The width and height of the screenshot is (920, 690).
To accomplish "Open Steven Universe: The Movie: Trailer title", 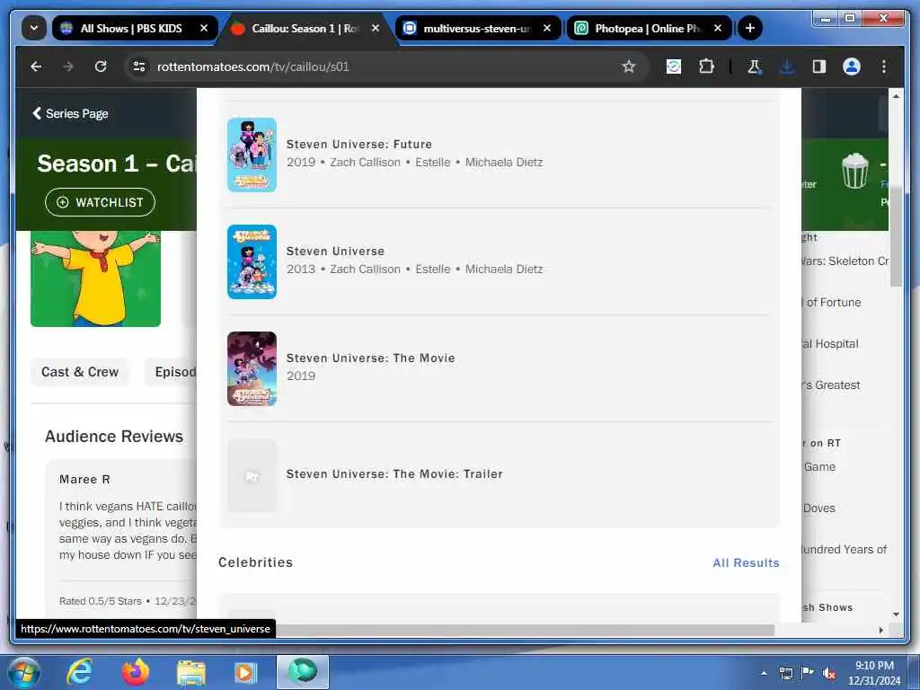I will coord(394,474).
